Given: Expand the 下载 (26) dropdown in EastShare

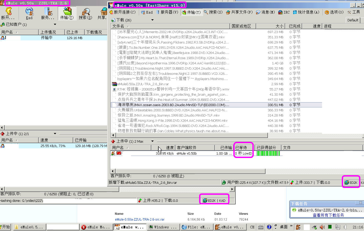Looking at the screenshot, I should 152,20.
